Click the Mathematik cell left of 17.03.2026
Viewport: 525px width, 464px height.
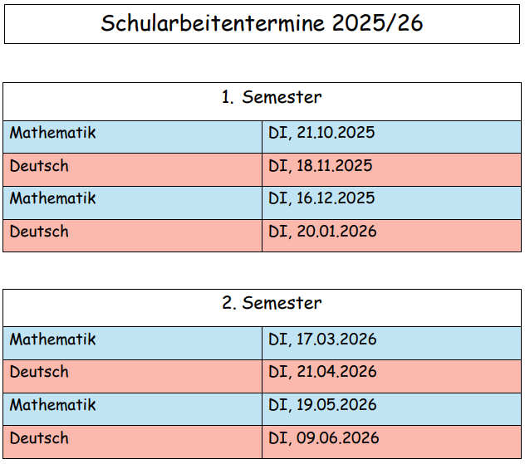(x=53, y=339)
